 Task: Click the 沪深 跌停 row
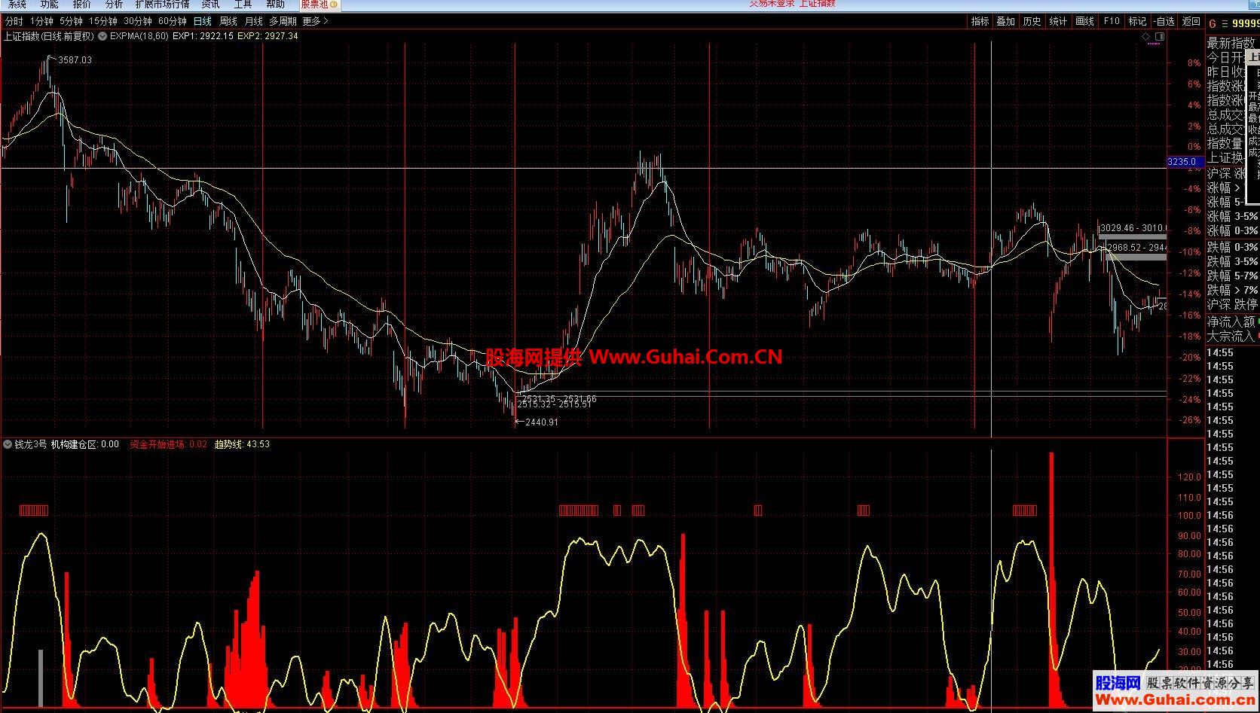(1233, 304)
